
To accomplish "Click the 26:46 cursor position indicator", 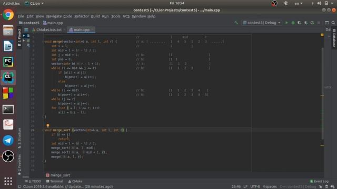I will [236, 186].
